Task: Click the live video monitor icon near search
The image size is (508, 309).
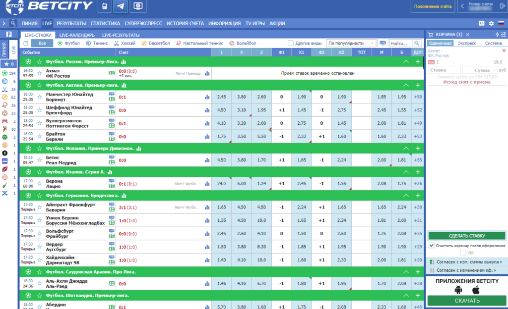Action: pyautogui.click(x=382, y=43)
